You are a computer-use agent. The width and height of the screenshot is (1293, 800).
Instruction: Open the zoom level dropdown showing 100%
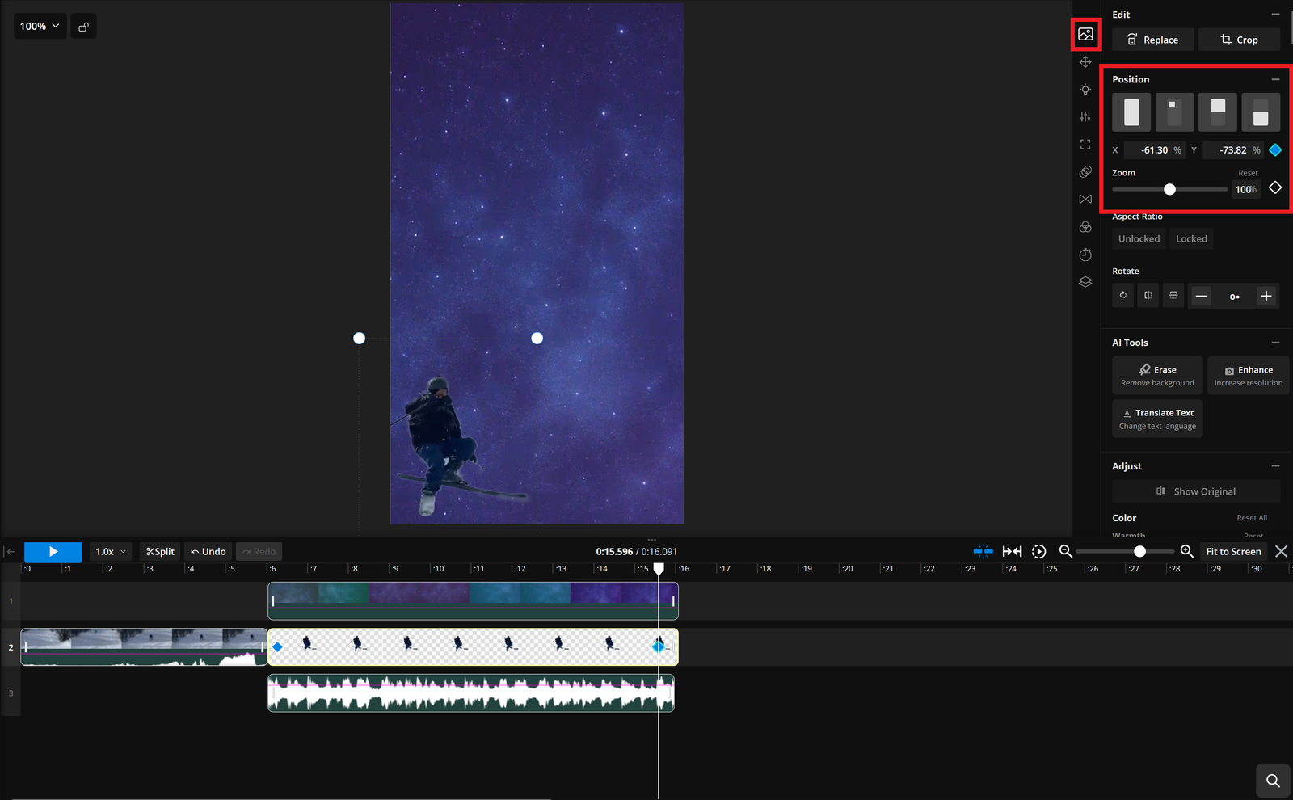coord(39,26)
